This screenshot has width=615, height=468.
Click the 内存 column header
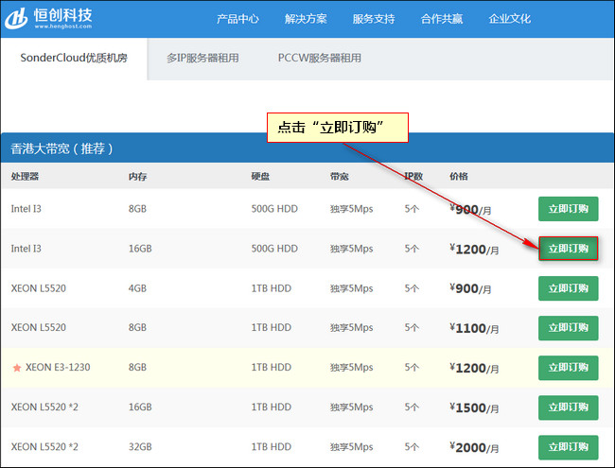click(x=138, y=177)
